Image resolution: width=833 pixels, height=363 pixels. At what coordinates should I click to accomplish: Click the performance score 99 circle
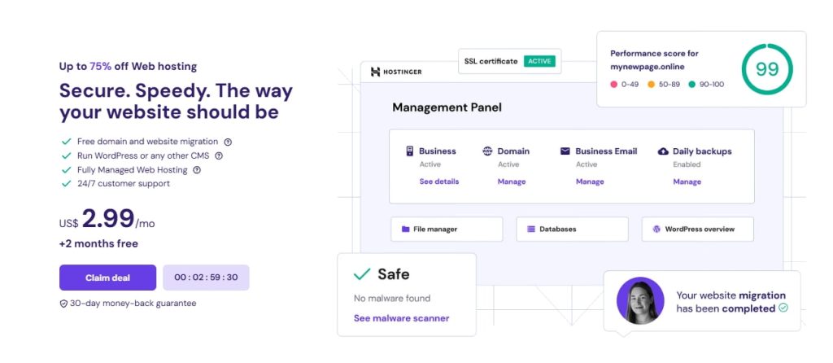click(x=766, y=68)
